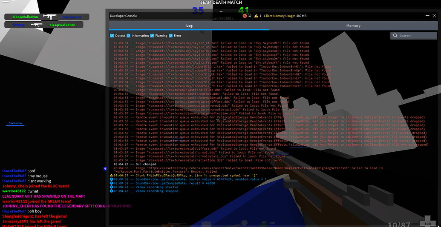Click the info icon beside 'Video recording started'
441x227 pixels.
[x=111, y=187]
